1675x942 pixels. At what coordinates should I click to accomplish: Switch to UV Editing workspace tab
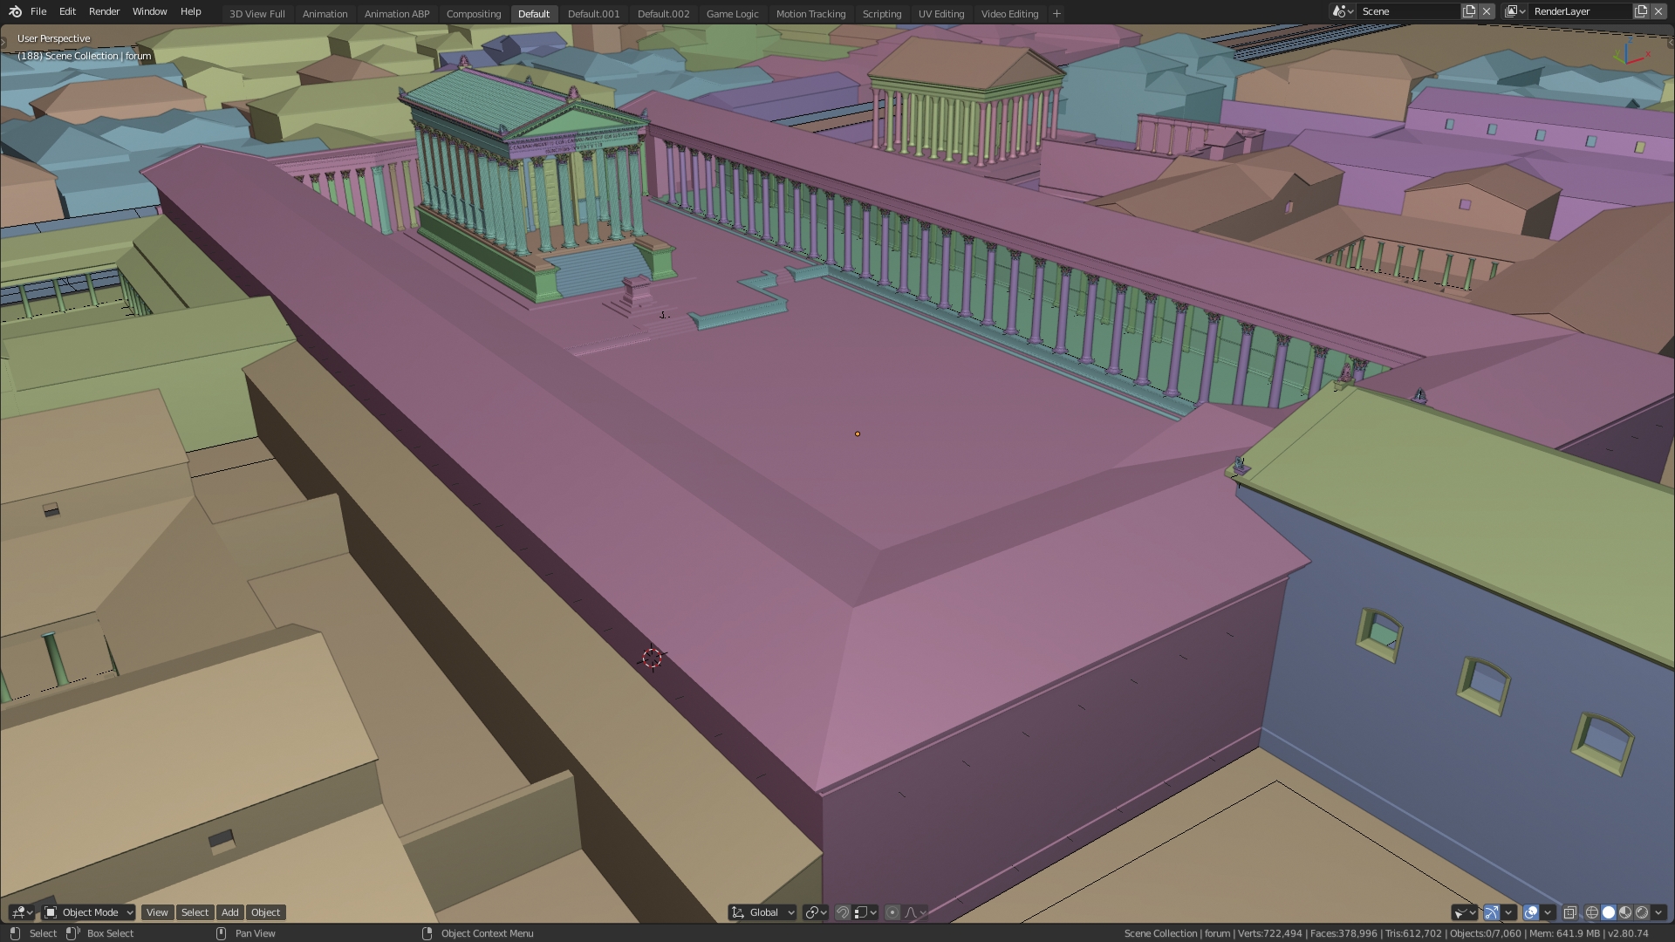[940, 14]
